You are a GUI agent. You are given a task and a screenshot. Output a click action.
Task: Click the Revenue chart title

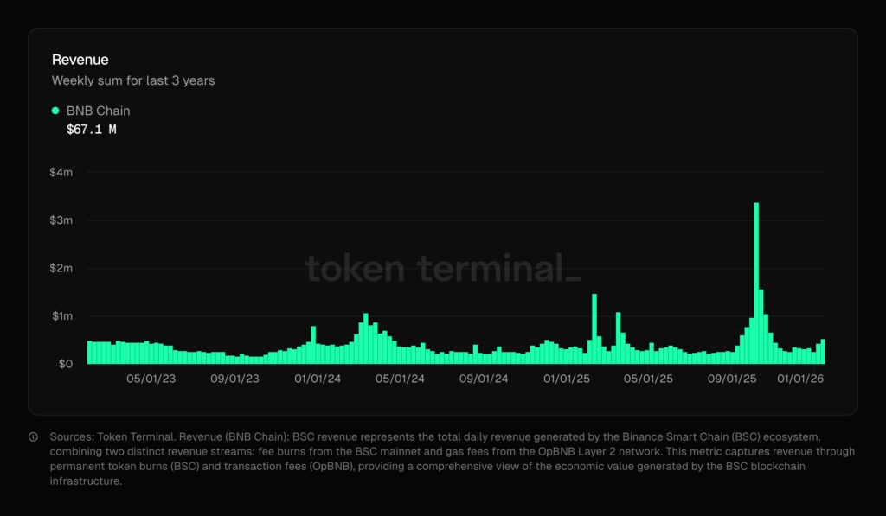78,60
